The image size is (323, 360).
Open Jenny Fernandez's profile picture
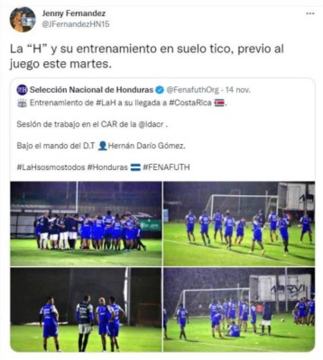click(22, 19)
